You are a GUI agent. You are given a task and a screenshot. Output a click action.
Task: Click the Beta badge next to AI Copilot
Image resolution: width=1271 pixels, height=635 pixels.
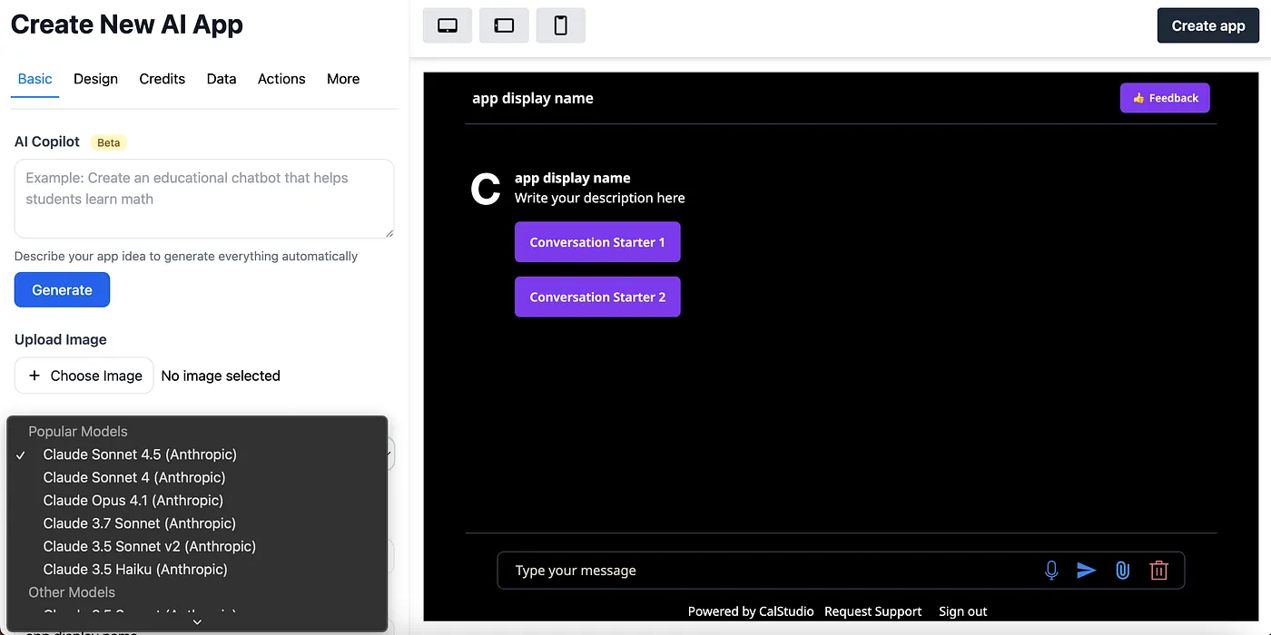tap(109, 142)
